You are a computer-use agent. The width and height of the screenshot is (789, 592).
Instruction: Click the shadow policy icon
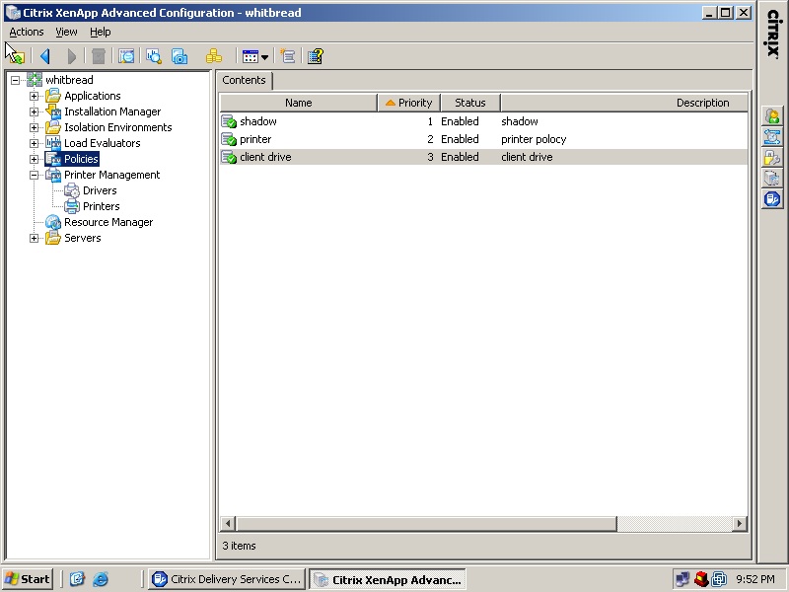[229, 121]
